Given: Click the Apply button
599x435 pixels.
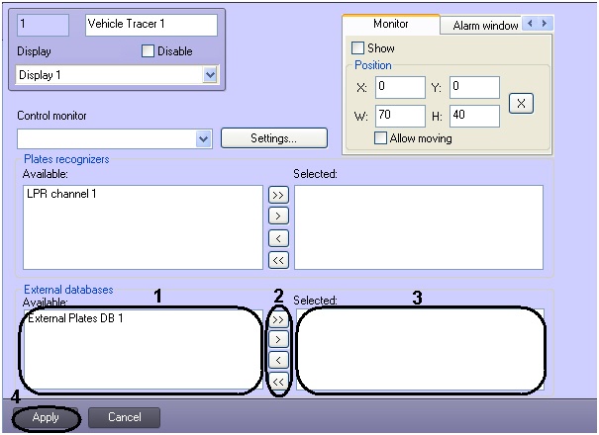Looking at the screenshot, I should tap(46, 418).
